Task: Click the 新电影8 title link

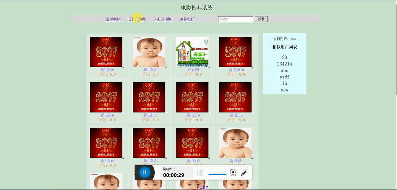Action: tap(107, 70)
